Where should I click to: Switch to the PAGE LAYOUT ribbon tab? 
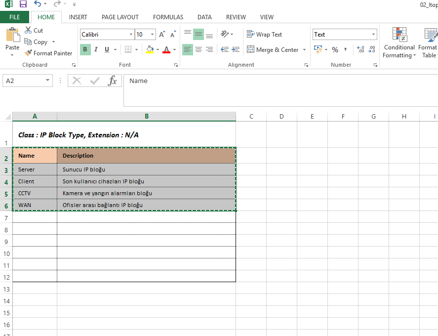pyautogui.click(x=120, y=17)
